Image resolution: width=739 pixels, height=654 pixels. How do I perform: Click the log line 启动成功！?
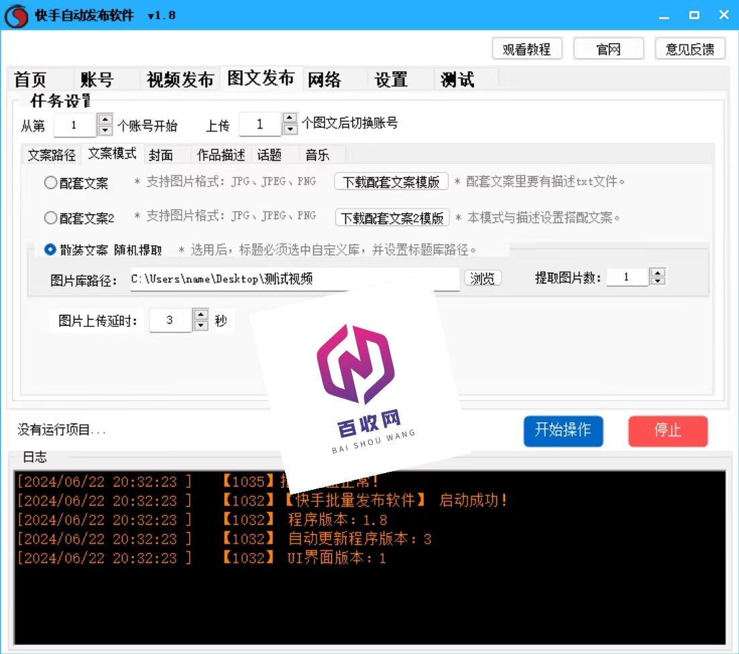[262, 501]
